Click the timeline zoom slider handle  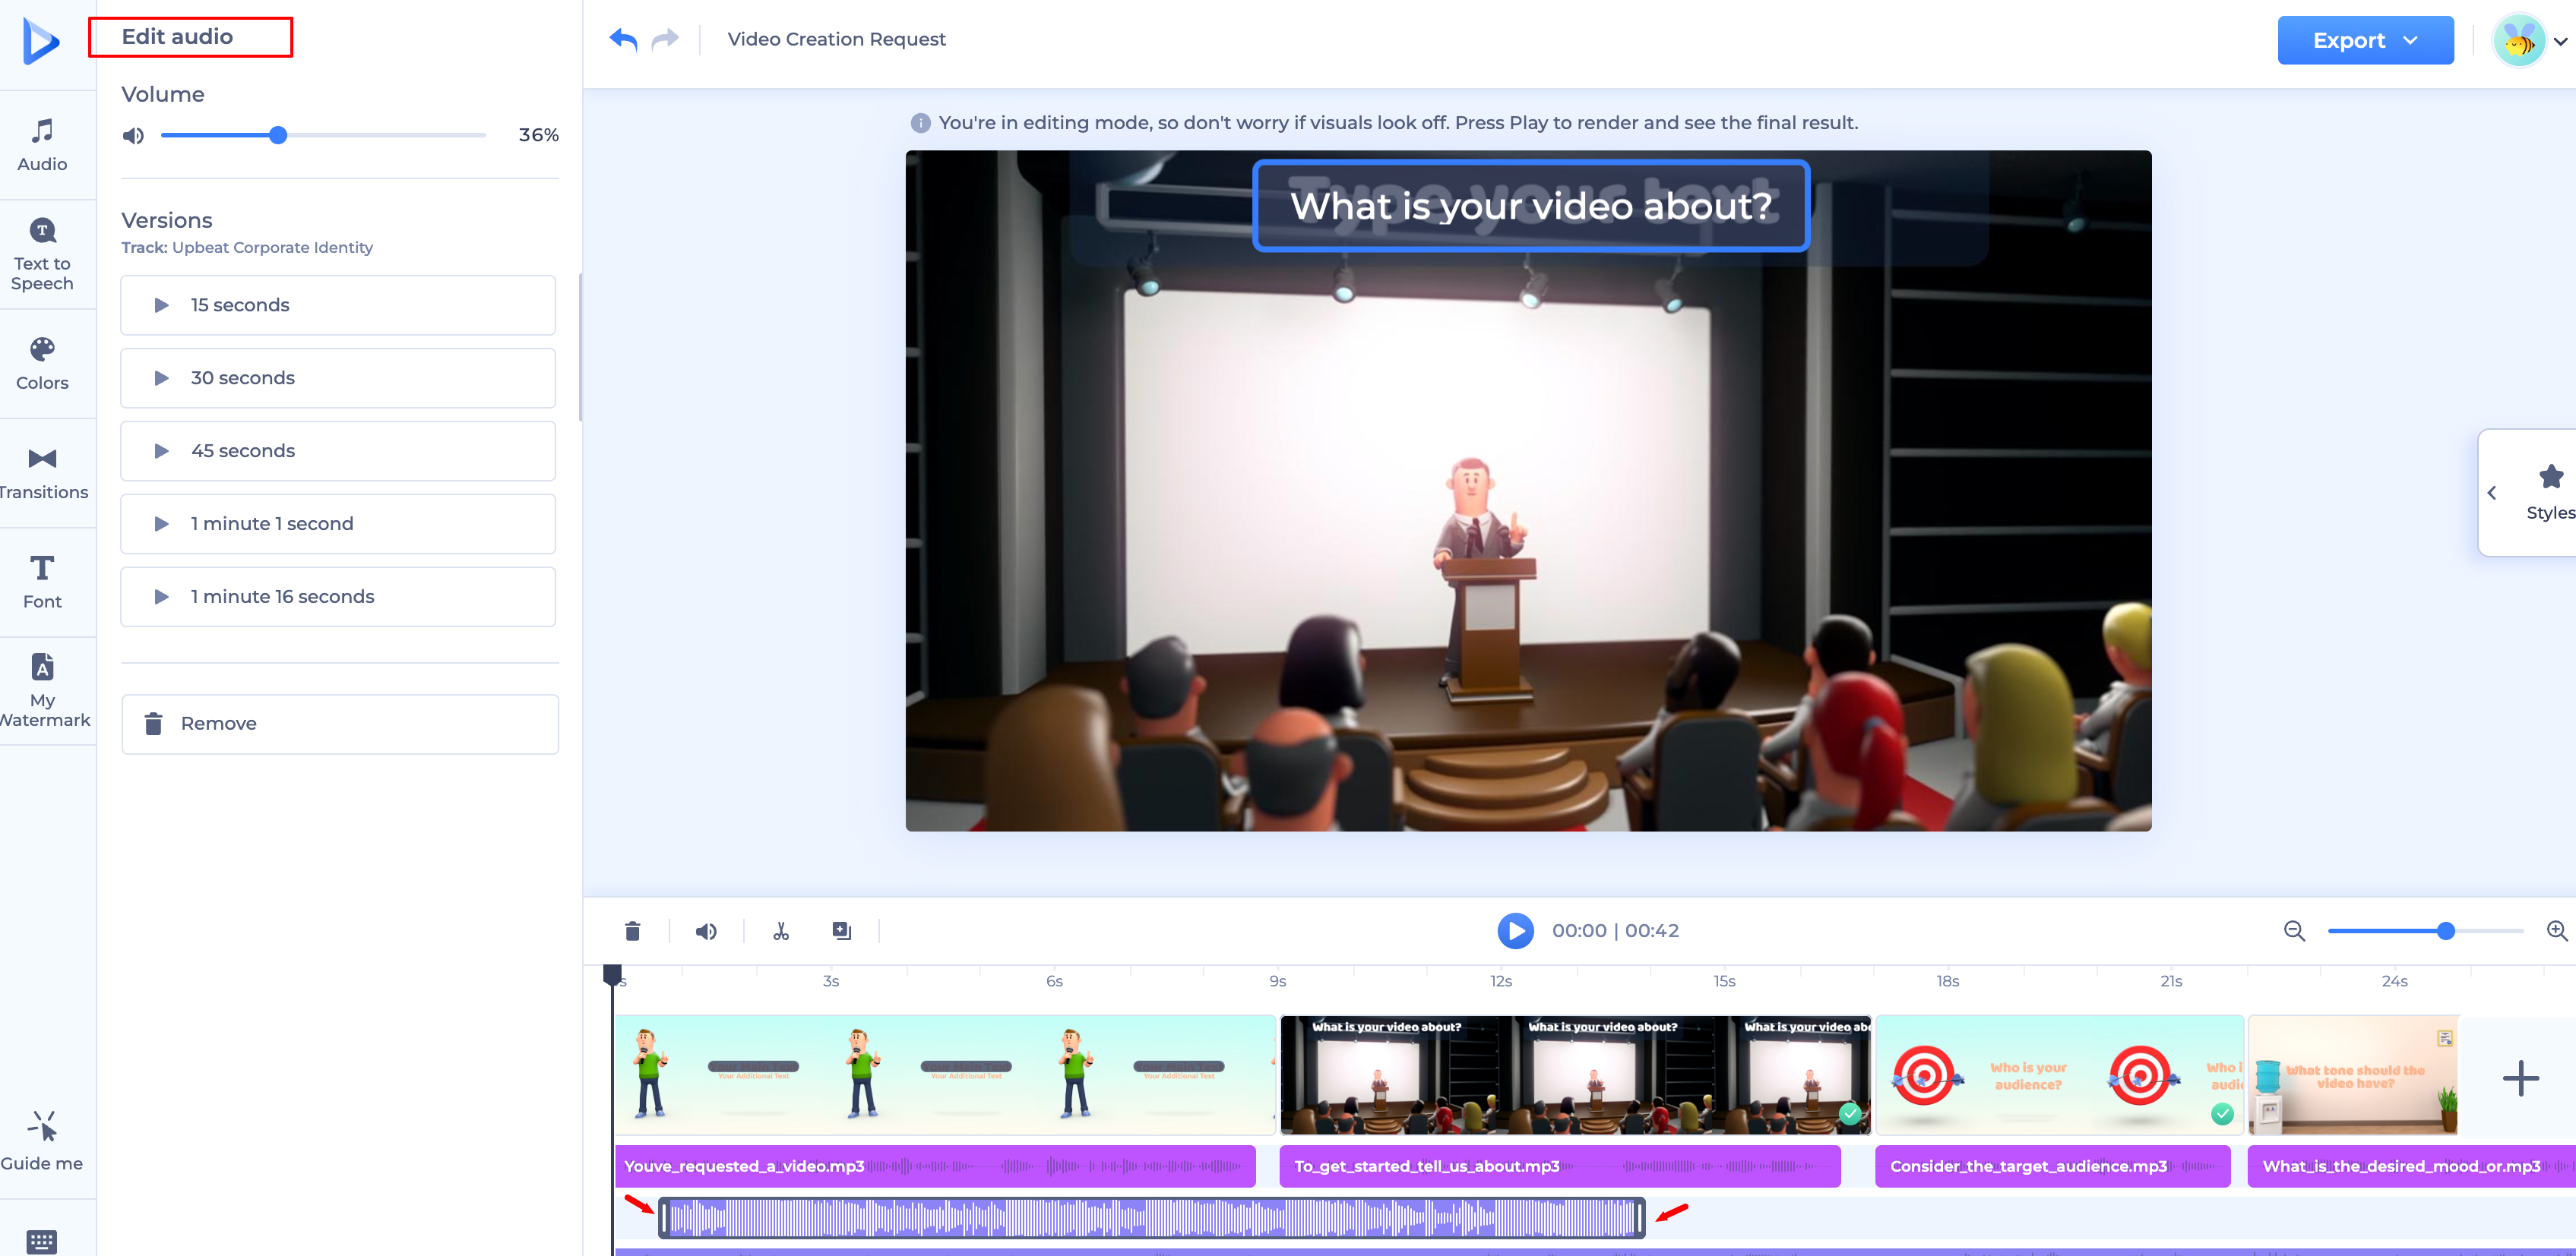click(2445, 930)
